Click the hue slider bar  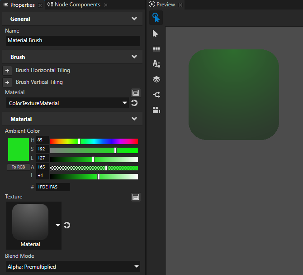click(x=94, y=141)
